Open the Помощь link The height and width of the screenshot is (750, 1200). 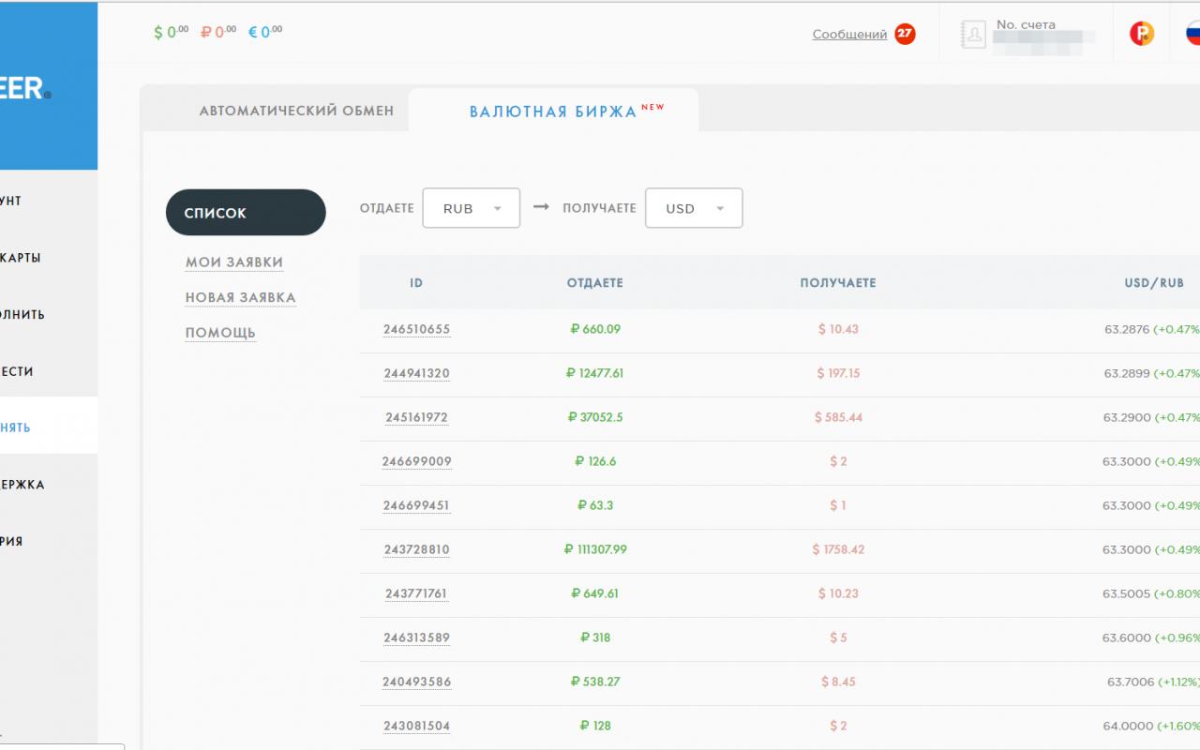[x=220, y=333]
